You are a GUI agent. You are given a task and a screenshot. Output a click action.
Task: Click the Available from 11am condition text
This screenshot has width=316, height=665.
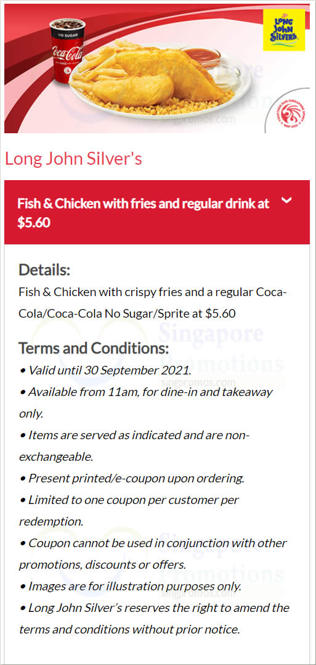[146, 402]
